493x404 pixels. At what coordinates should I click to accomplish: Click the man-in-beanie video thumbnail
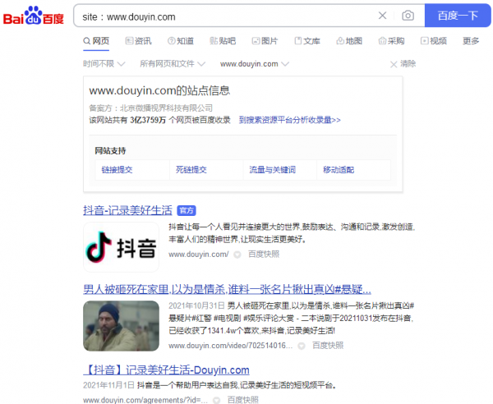[121, 326]
